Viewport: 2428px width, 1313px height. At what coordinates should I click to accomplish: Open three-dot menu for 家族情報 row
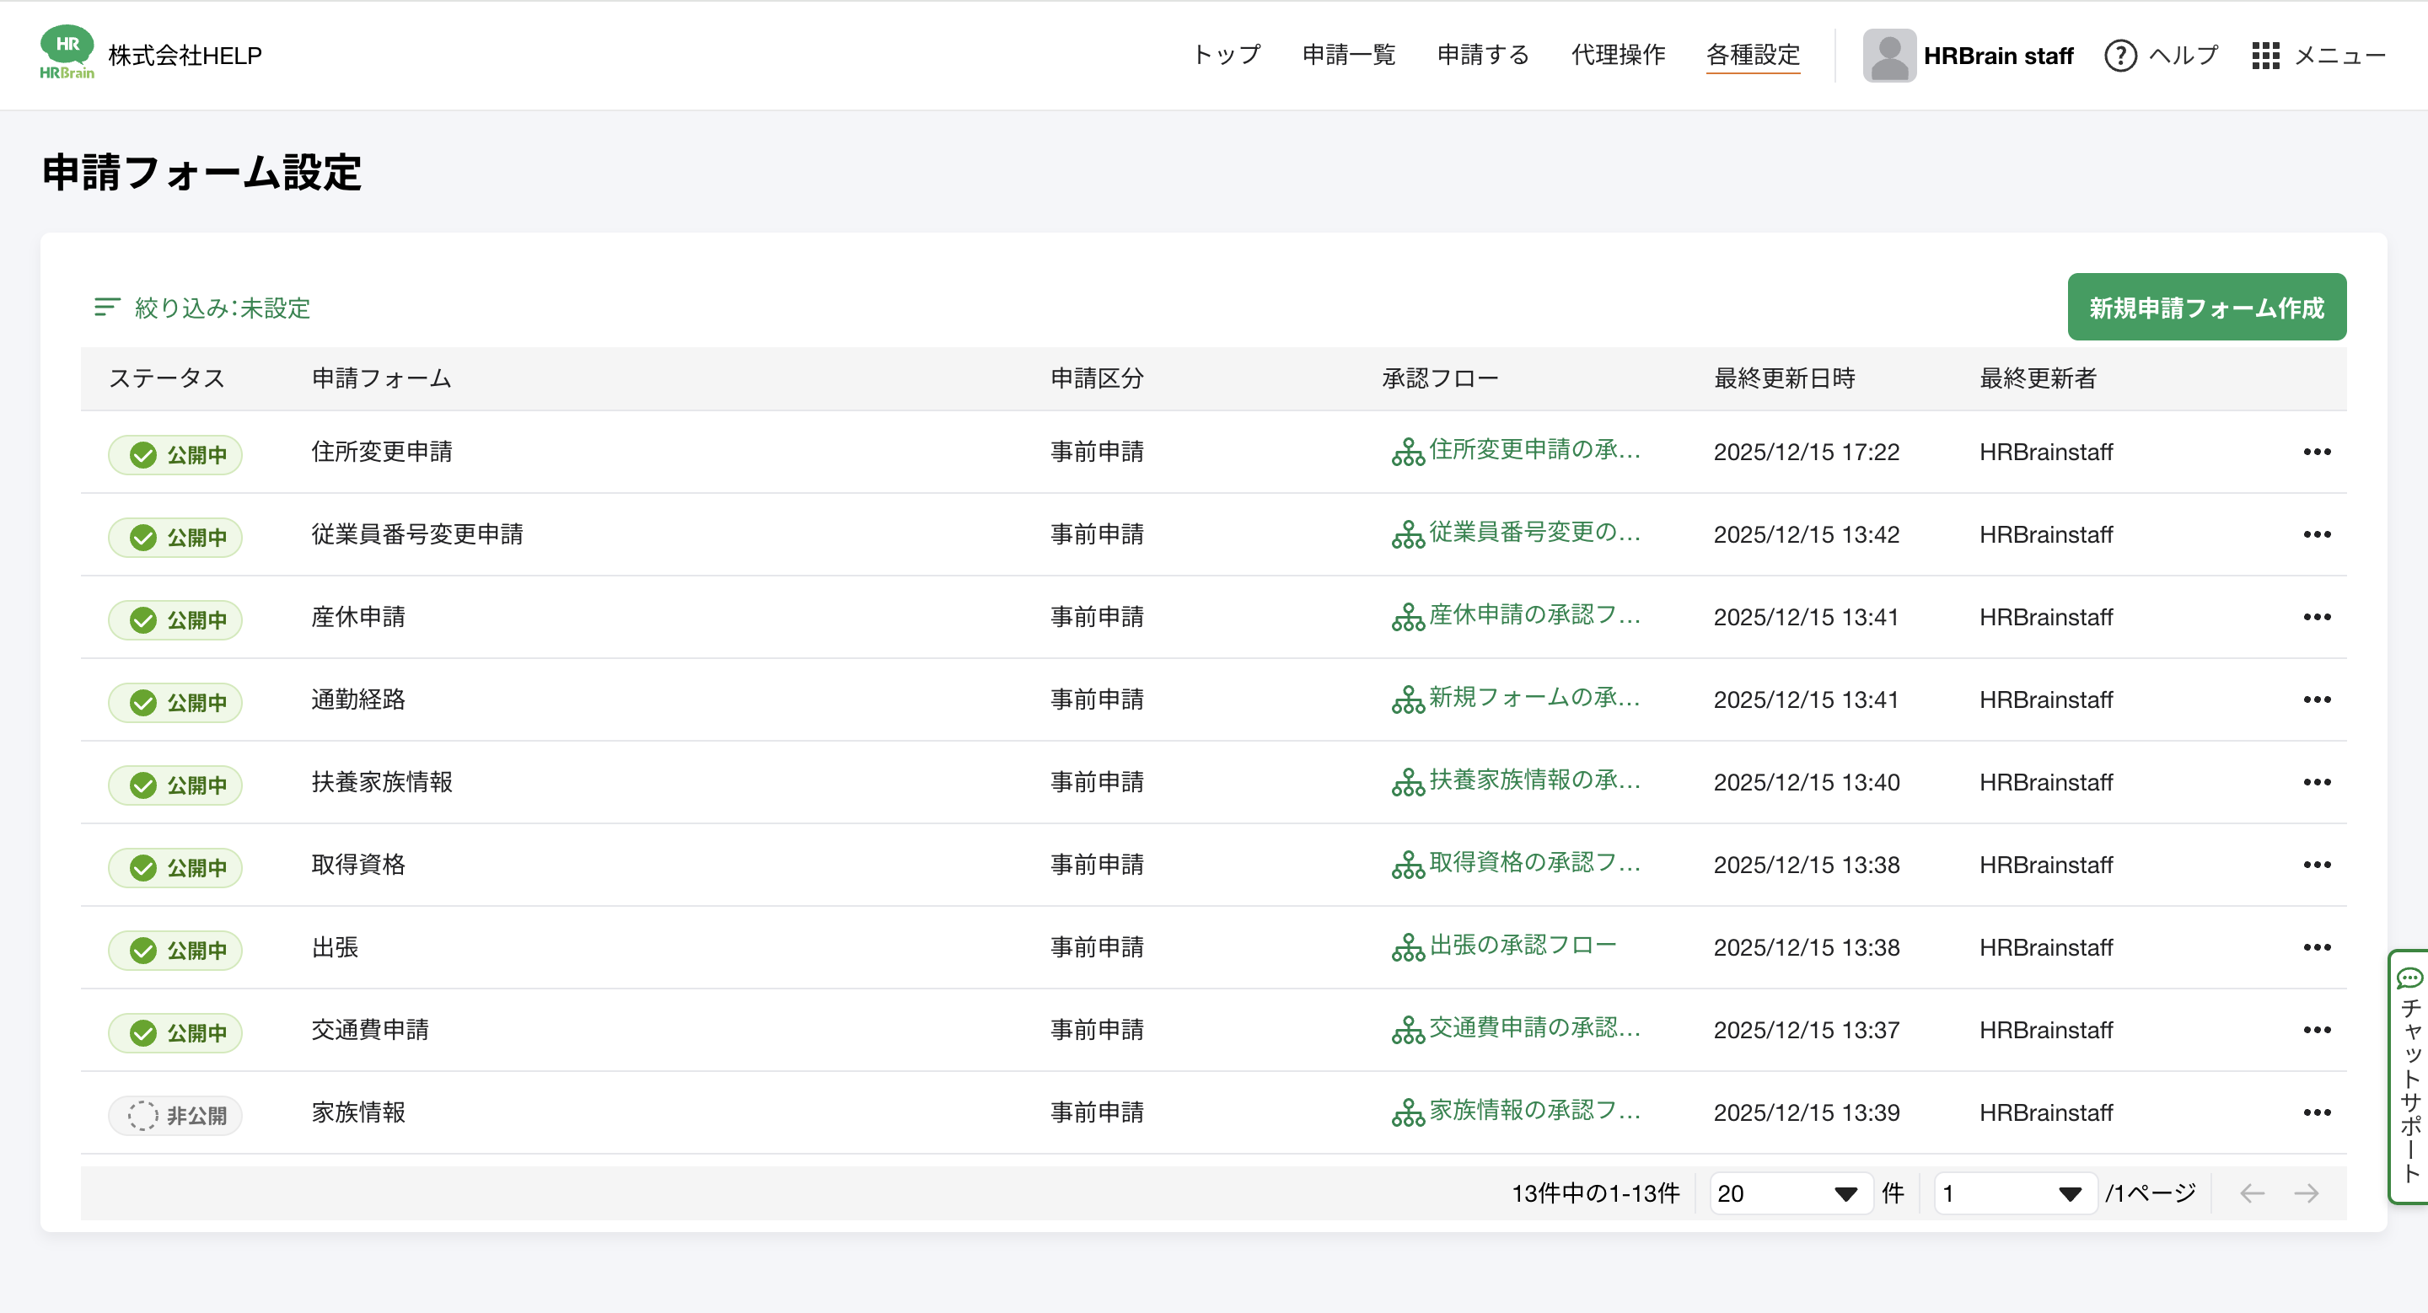pyautogui.click(x=2316, y=1112)
